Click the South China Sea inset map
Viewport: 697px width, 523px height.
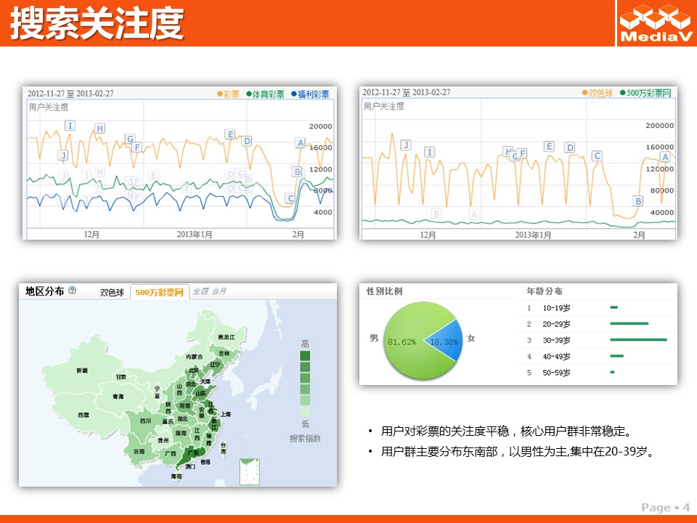[249, 471]
